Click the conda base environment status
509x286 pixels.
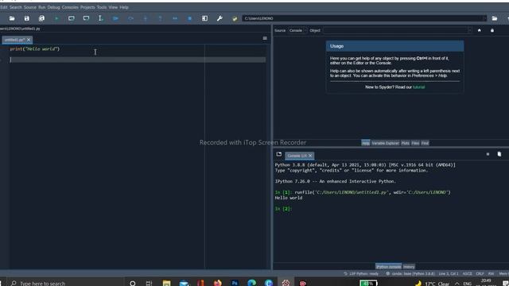click(x=410, y=274)
